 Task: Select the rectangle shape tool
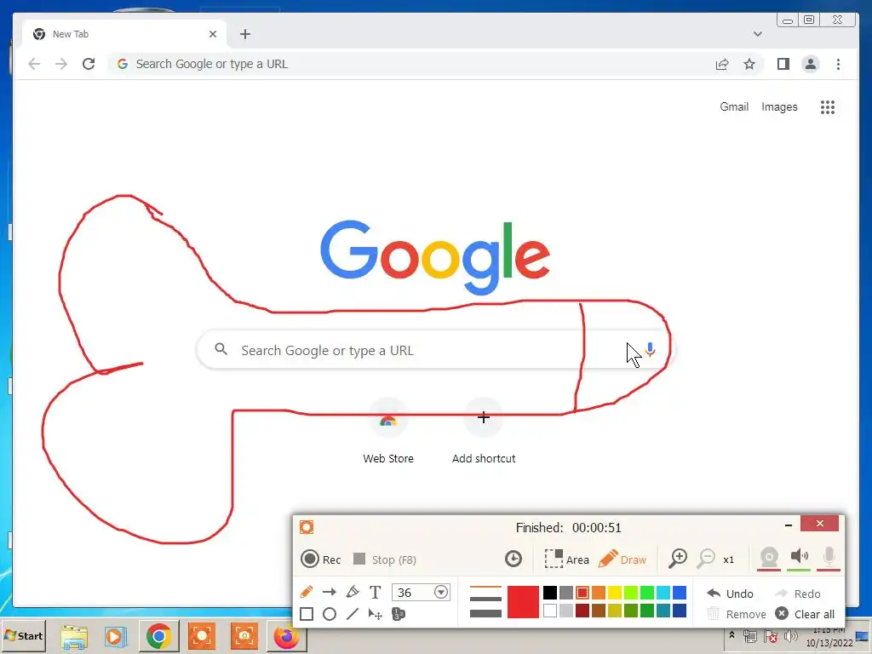pyautogui.click(x=307, y=614)
